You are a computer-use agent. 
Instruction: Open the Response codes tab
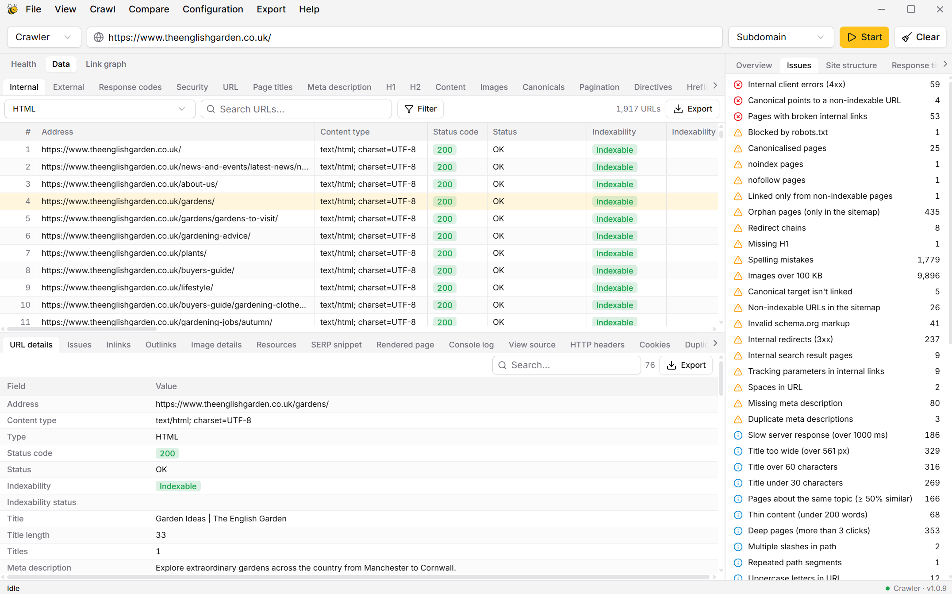pyautogui.click(x=130, y=87)
